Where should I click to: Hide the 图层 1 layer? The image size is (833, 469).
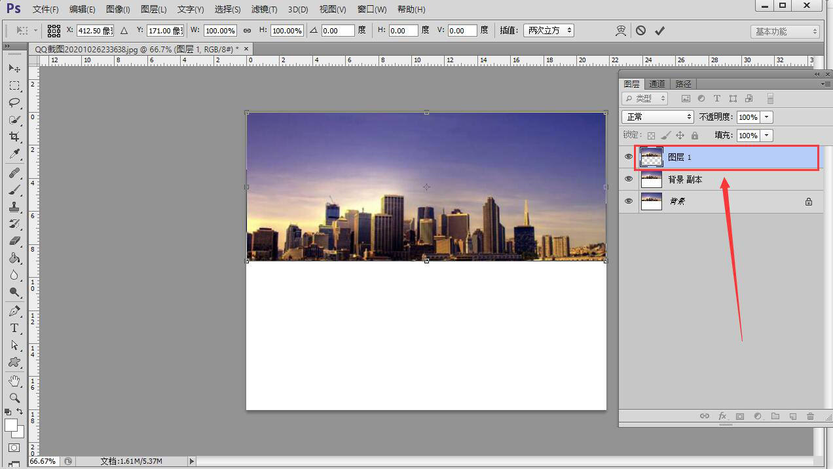[629, 157]
